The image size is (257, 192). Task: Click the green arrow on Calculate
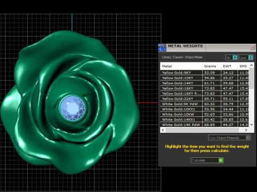tap(221, 161)
